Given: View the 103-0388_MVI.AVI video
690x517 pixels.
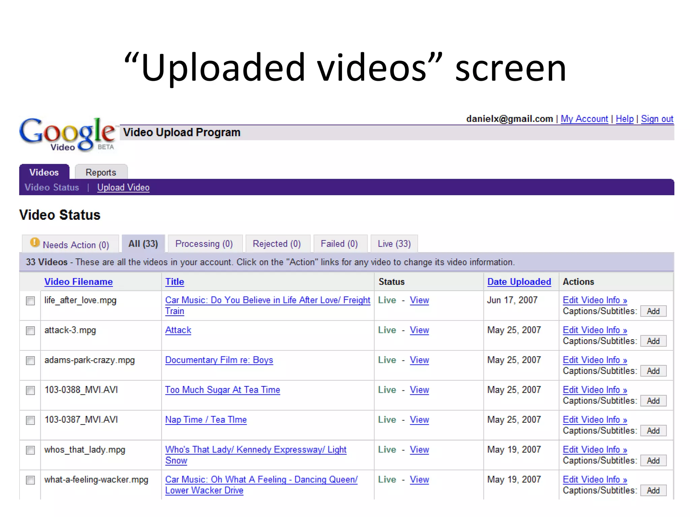Looking at the screenshot, I should 419,390.
